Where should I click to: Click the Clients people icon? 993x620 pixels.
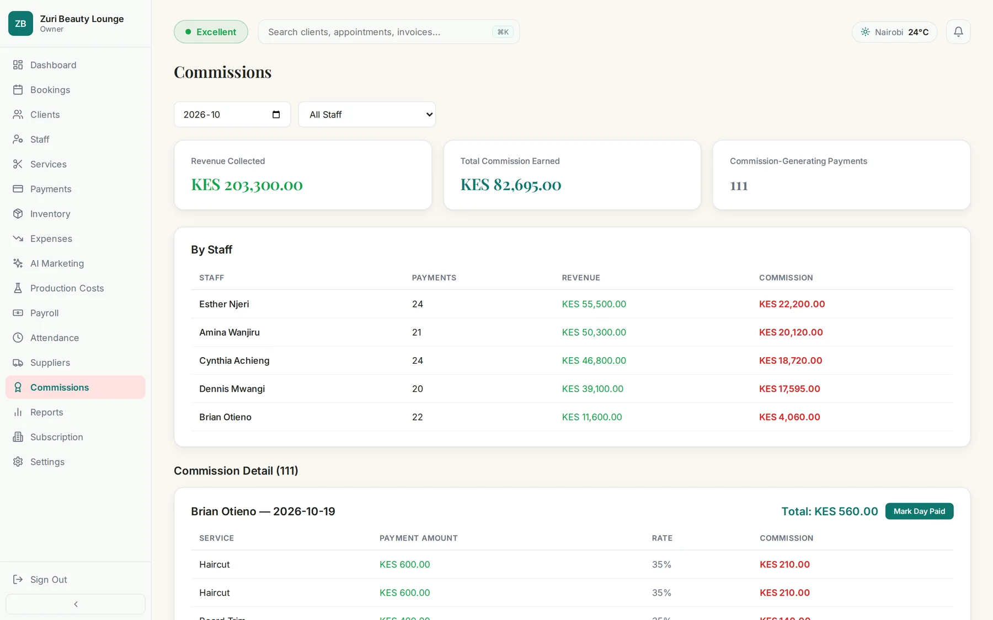pyautogui.click(x=18, y=115)
